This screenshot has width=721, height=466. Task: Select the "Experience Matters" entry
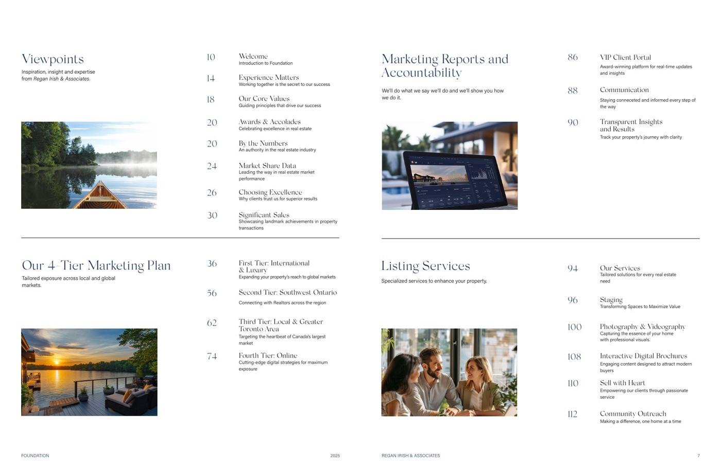point(268,78)
